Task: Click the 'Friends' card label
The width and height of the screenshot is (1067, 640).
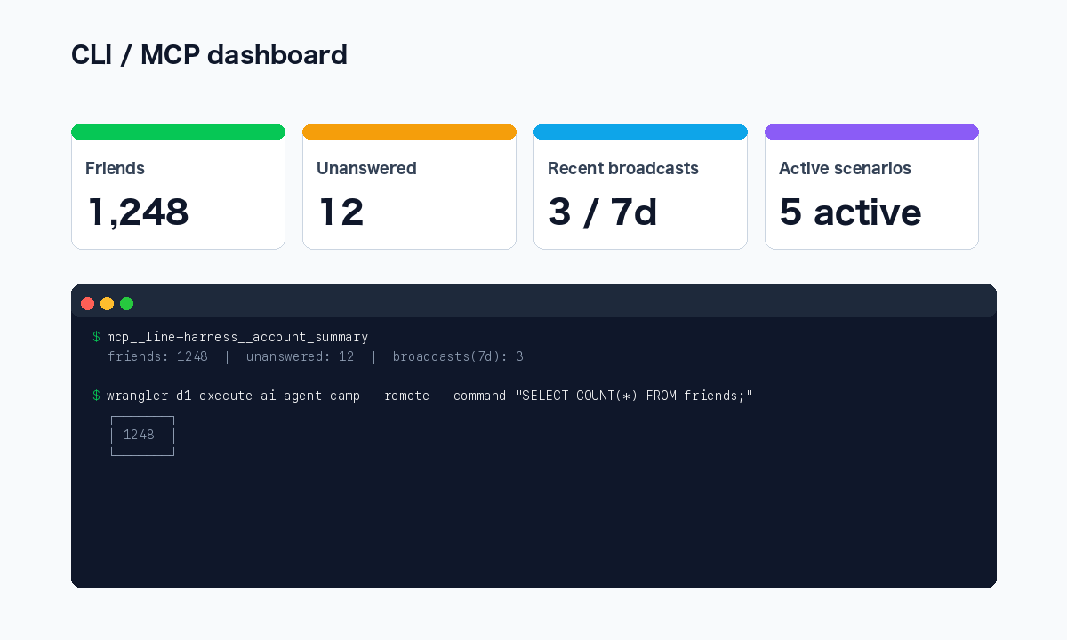Action: 115,169
